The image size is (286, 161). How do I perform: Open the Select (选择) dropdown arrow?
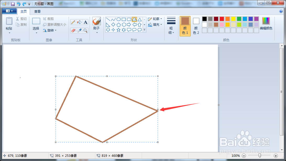36,33
